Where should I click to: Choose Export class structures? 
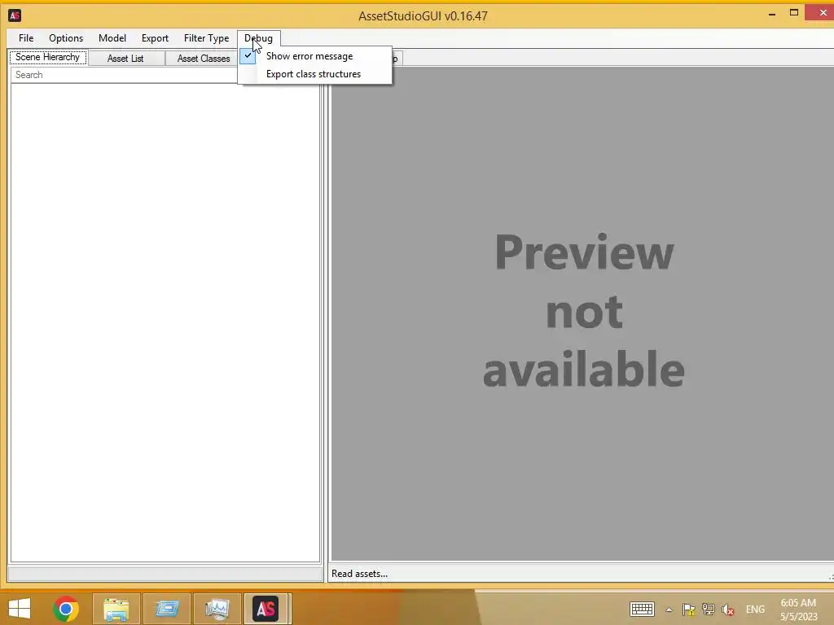315,74
